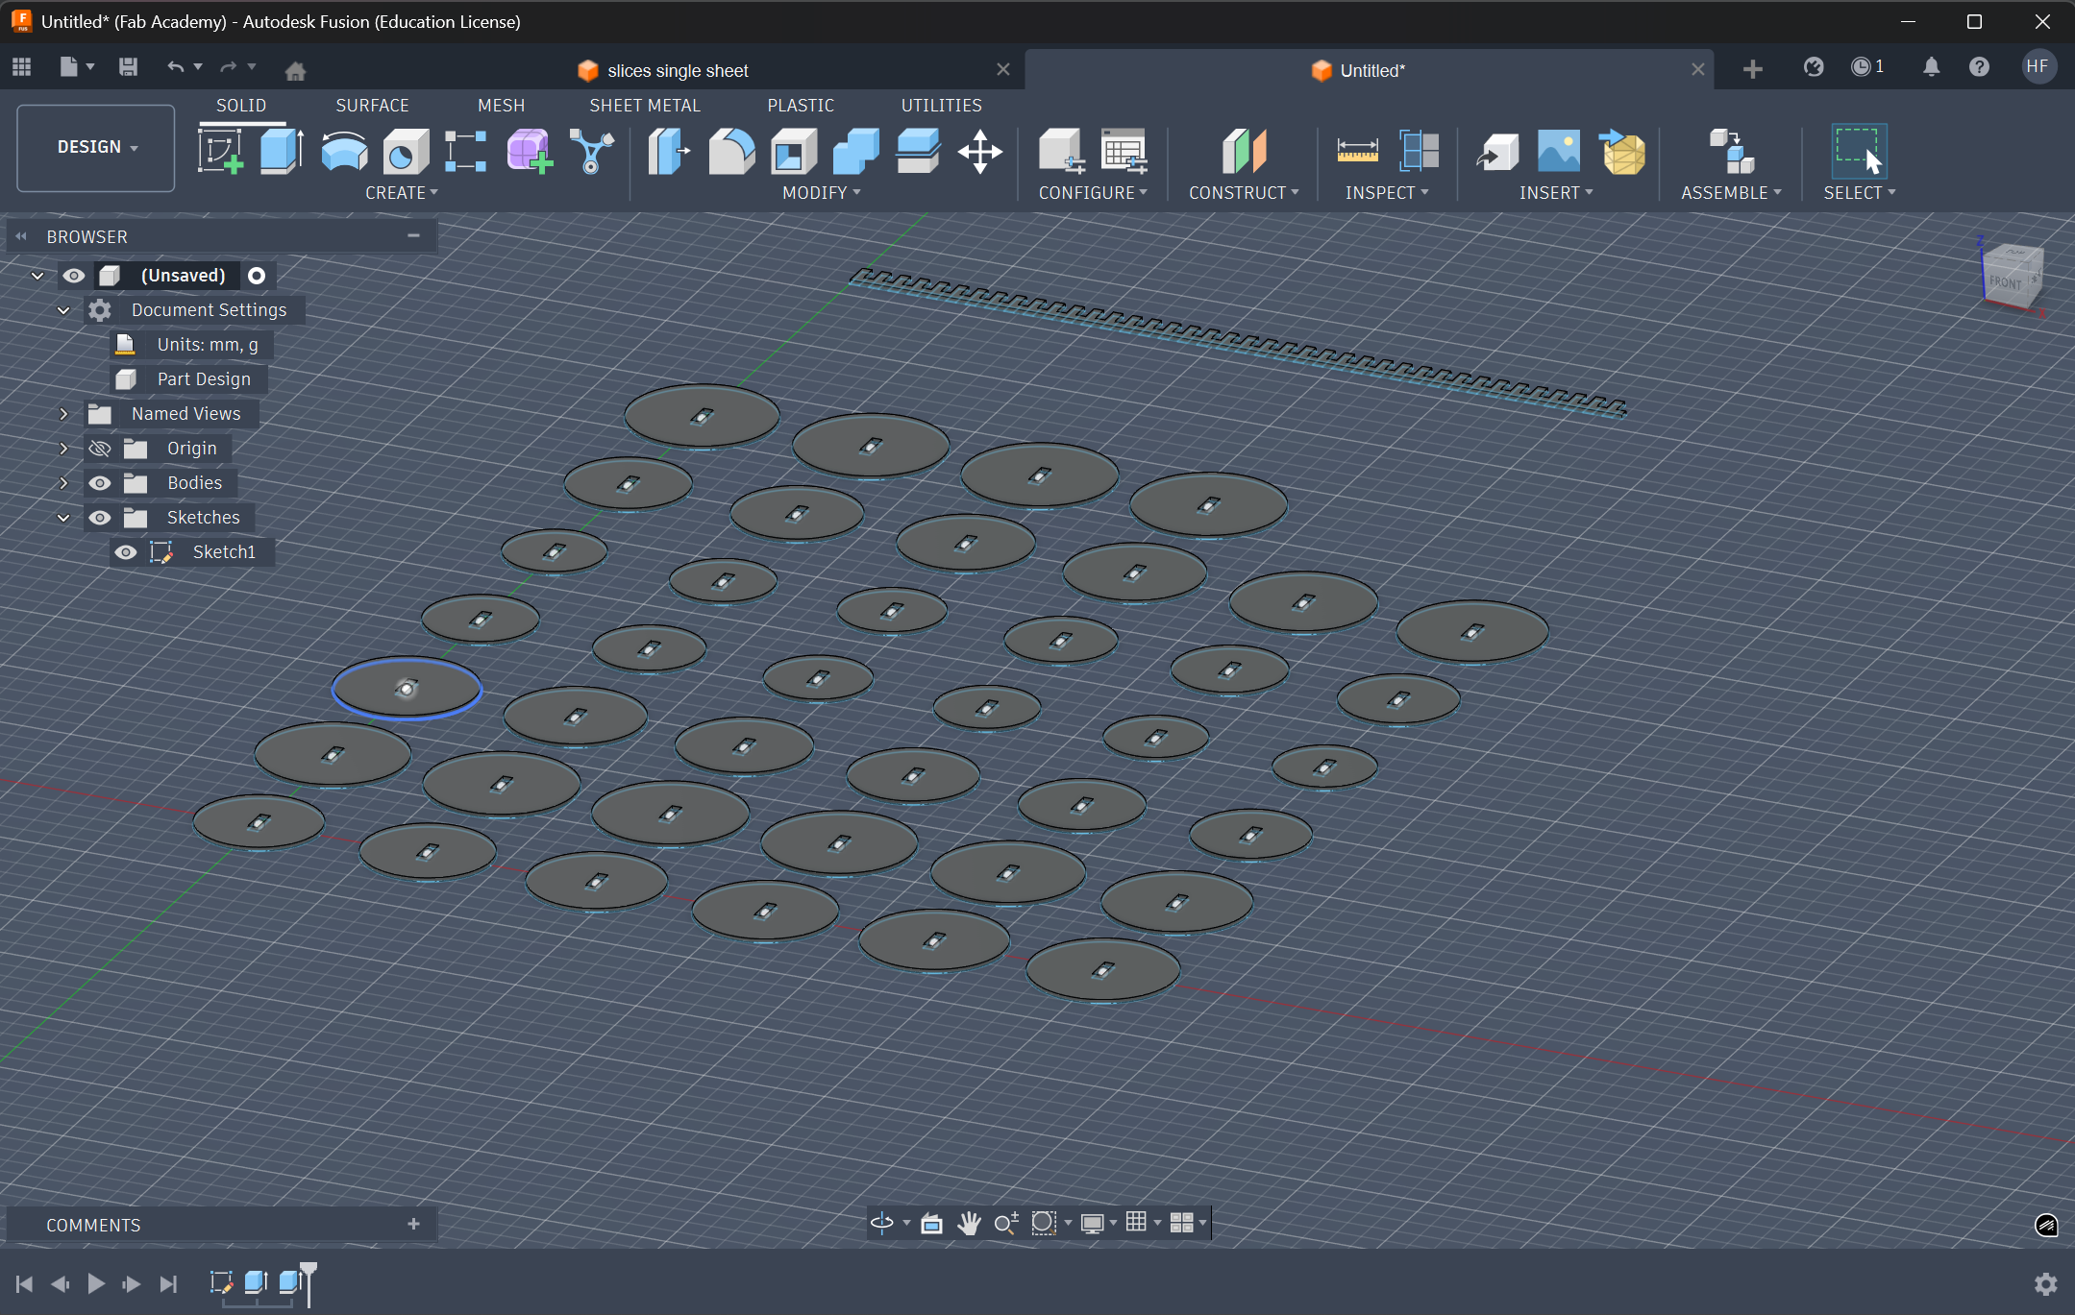Hide the Sketches folder

coord(100,517)
